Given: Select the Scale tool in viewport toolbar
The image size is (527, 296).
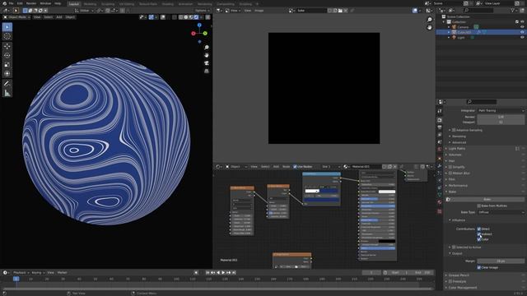Looking at the screenshot, I should 7,64.
